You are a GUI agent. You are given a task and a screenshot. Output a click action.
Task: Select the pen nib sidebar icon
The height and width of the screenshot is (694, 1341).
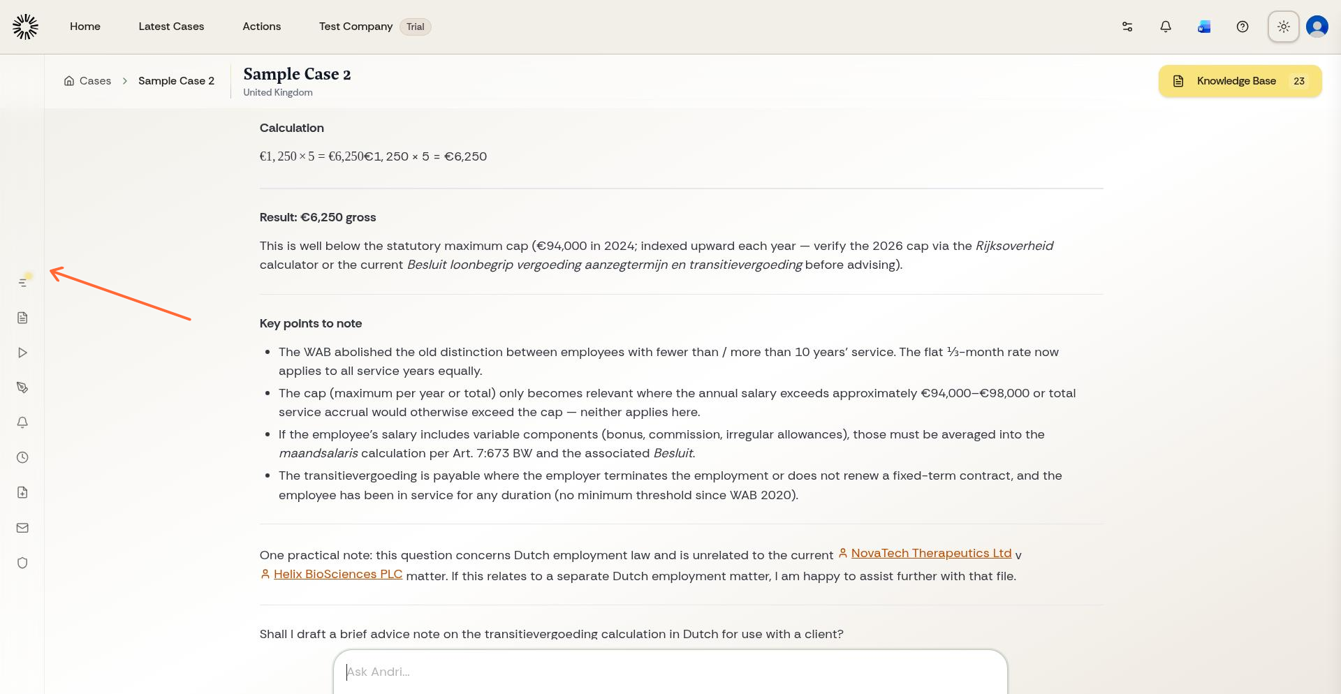click(x=22, y=387)
